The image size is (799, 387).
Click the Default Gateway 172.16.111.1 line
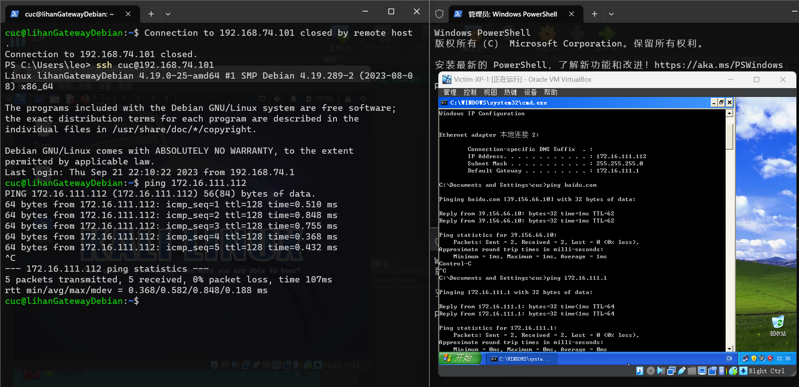553,171
